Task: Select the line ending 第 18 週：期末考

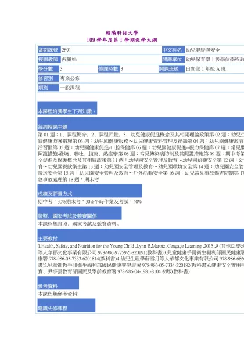Action: coord(69,179)
